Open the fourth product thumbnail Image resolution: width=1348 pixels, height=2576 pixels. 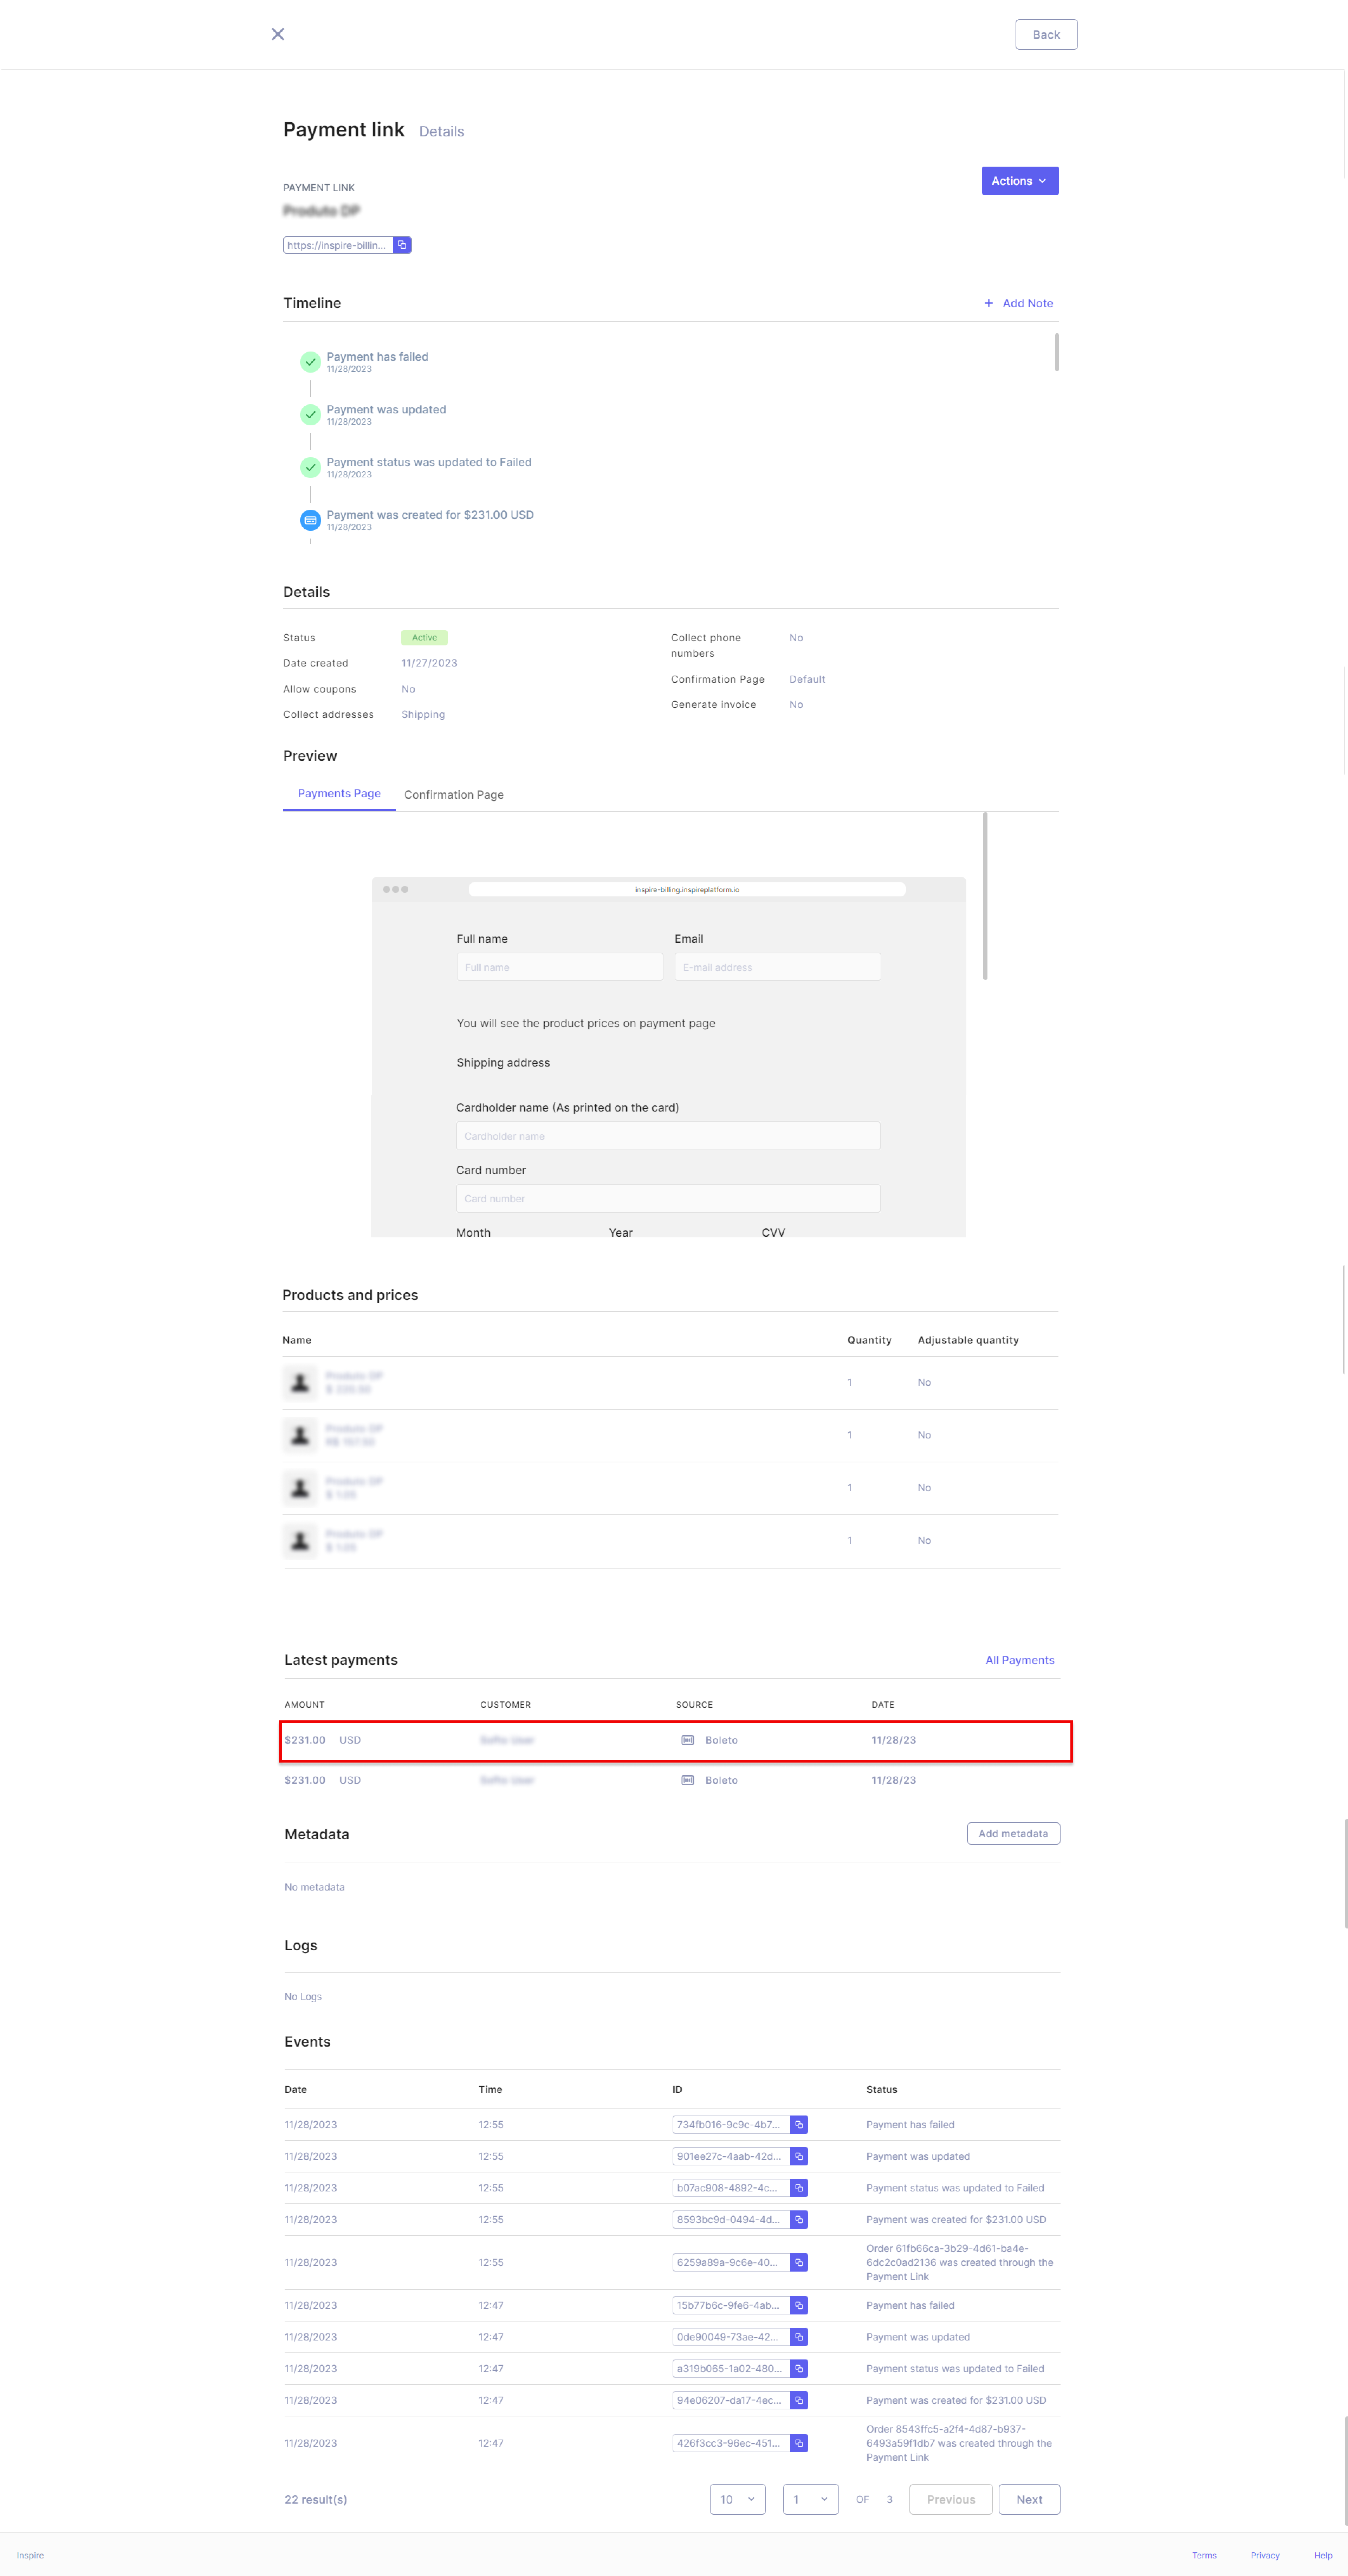pos(300,1541)
